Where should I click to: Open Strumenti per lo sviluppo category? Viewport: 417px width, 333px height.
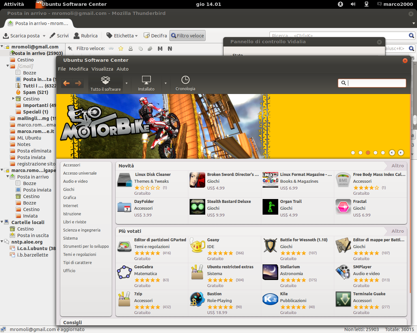coord(86,246)
